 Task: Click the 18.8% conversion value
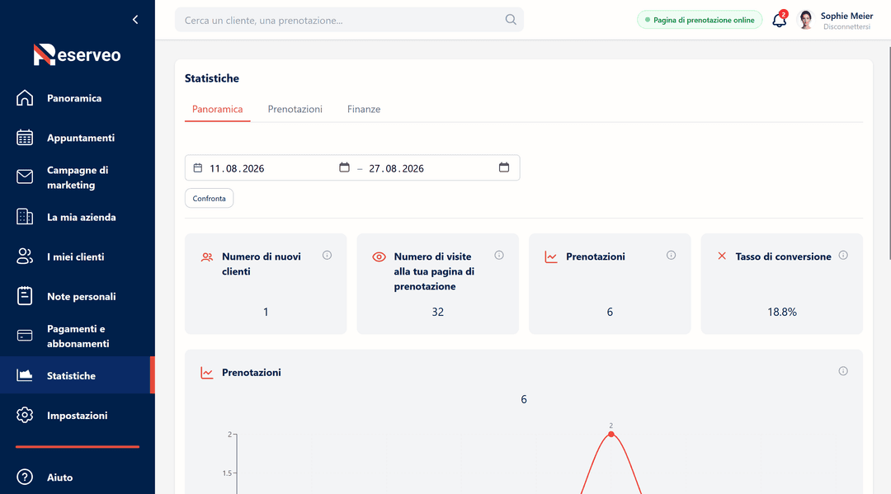[782, 312]
